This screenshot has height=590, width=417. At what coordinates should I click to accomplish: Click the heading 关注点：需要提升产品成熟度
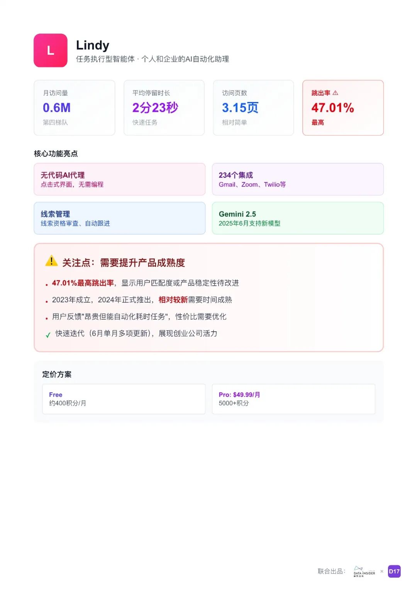click(x=124, y=263)
